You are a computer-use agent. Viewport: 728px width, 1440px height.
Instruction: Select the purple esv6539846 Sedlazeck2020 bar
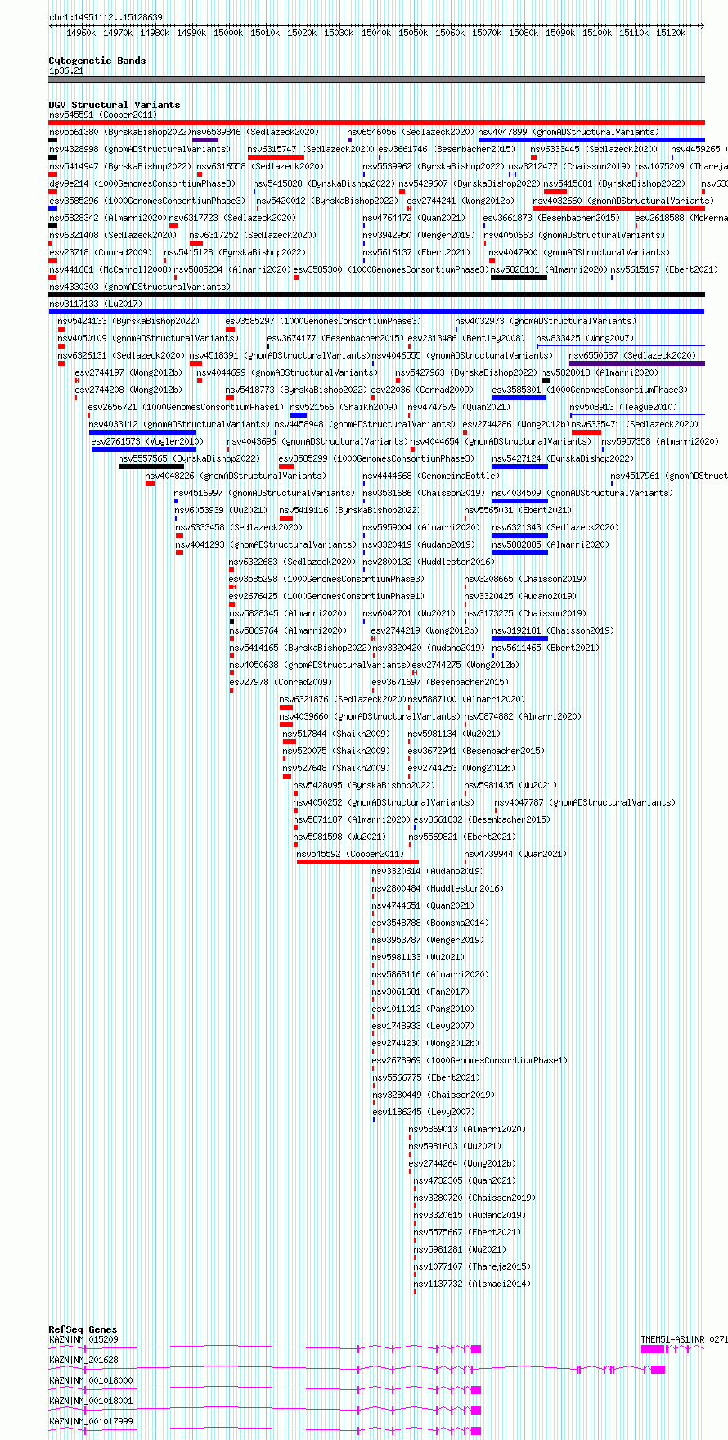(x=205, y=140)
